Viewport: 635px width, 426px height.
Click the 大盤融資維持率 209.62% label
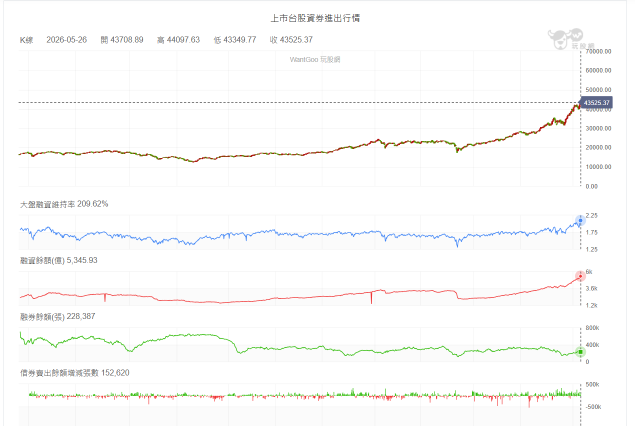click(64, 204)
